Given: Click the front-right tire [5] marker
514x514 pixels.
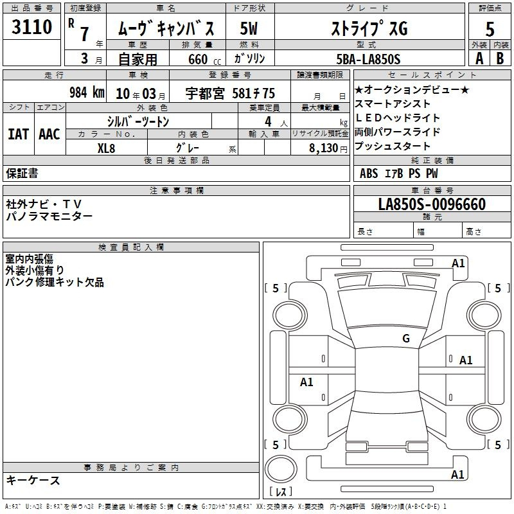Looking at the screenshot, I should (498, 288).
